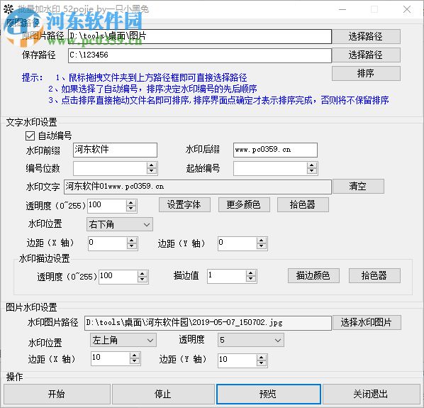Viewport: 424px width, 408px height.
Task: Click 选择路径 button for 保存路径
Action: pyautogui.click(x=366, y=55)
